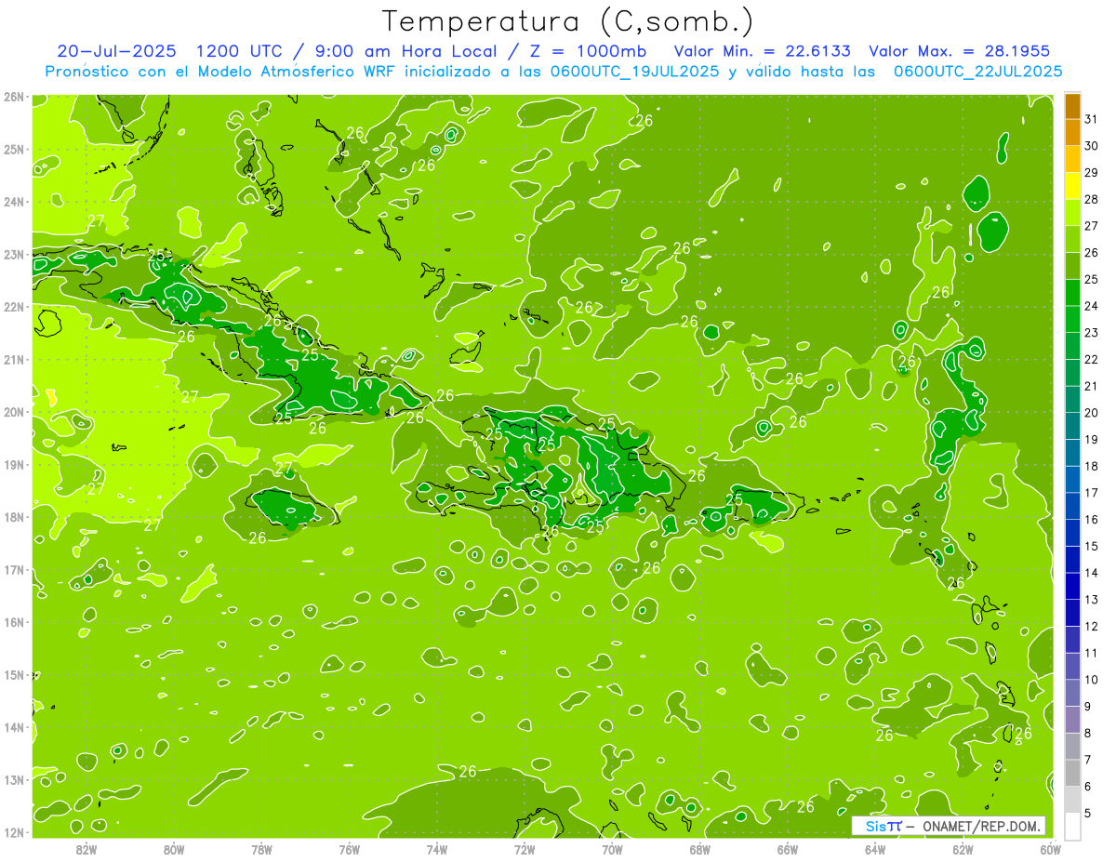
Task: Click the colorbar legend value 30
Action: (x=1091, y=146)
